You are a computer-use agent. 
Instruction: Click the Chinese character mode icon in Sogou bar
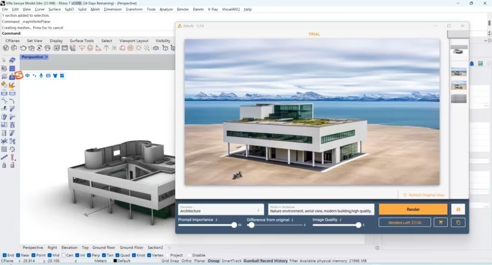coord(27,75)
